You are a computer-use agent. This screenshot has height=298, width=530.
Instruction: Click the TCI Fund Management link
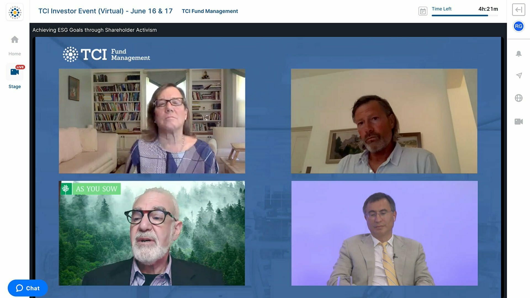210,11
